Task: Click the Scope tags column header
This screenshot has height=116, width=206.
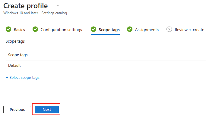Action: (x=18, y=55)
